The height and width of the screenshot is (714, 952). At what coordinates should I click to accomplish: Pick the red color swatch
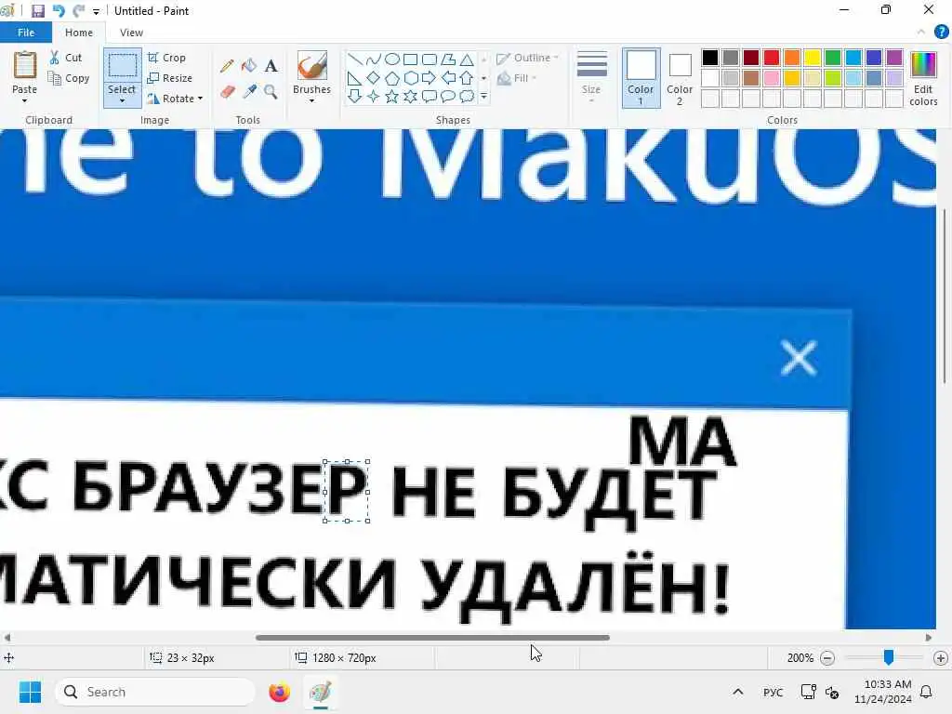click(x=772, y=58)
